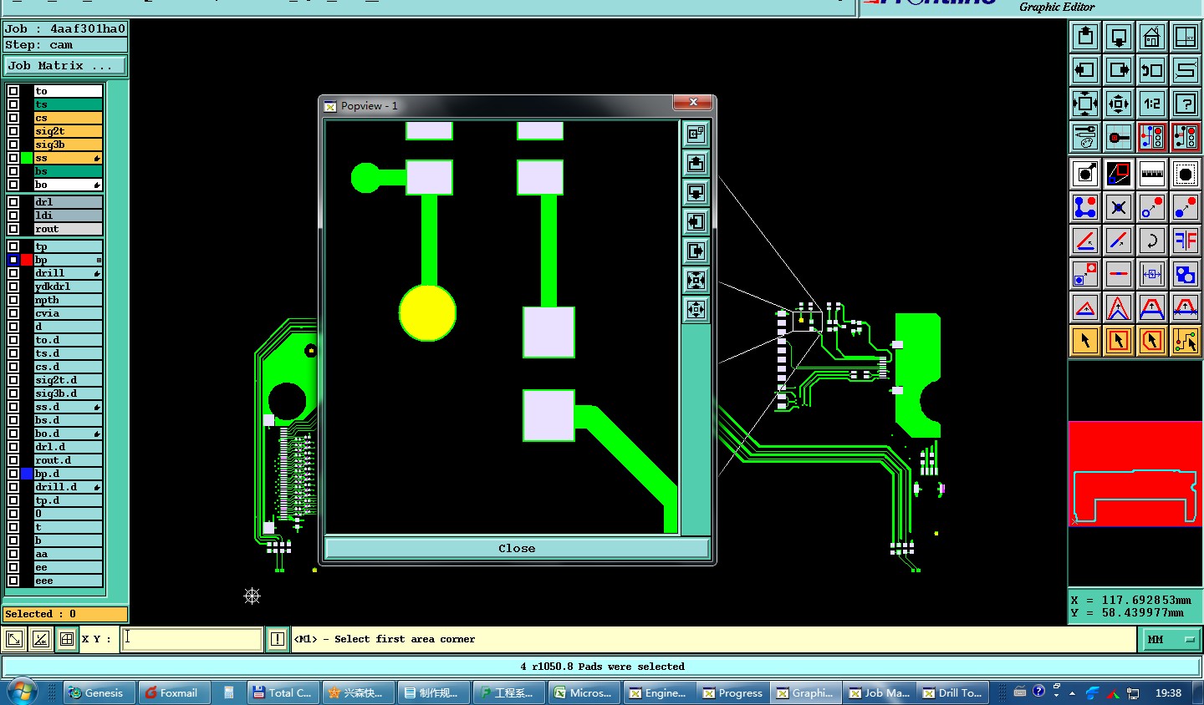Click the red board overview thumbnail
The width and height of the screenshot is (1204, 705).
pyautogui.click(x=1135, y=474)
